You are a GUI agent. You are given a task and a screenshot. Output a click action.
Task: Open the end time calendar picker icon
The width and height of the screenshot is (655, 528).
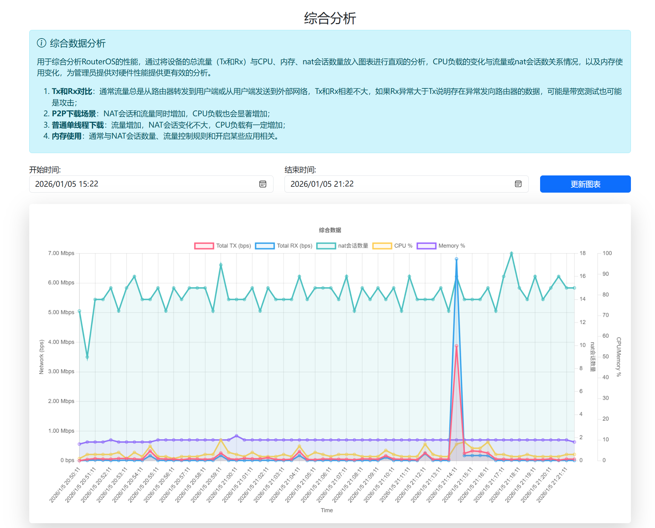(x=518, y=184)
